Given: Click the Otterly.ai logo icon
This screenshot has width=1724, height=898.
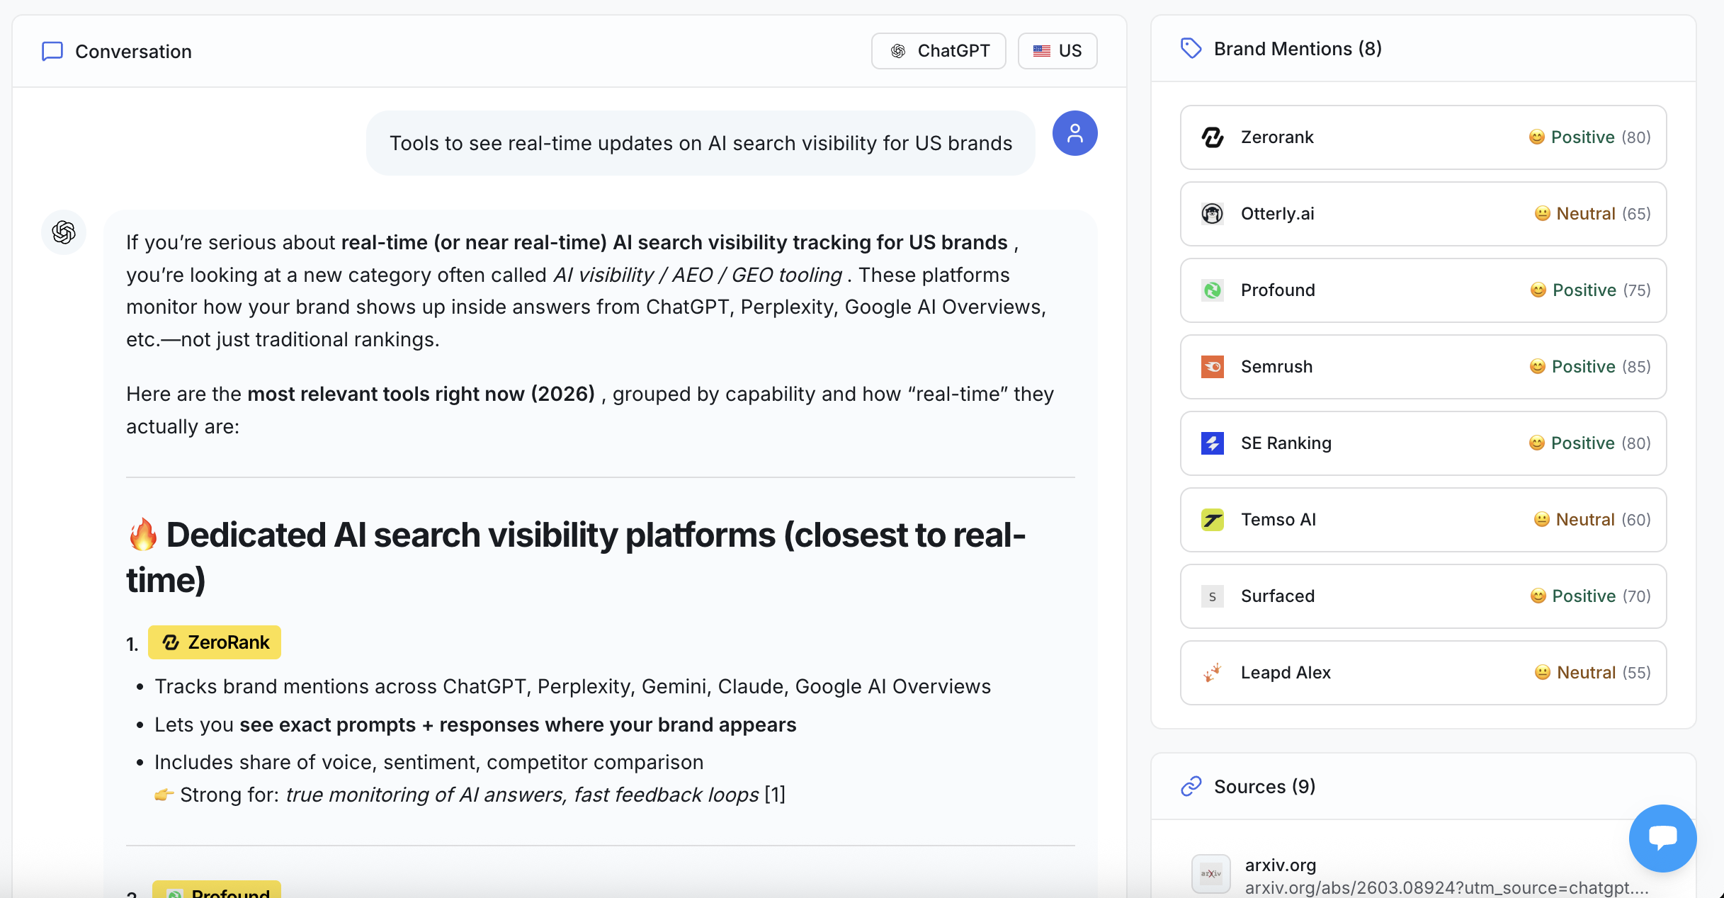Looking at the screenshot, I should point(1213,214).
